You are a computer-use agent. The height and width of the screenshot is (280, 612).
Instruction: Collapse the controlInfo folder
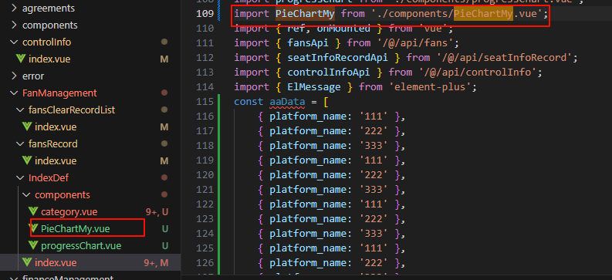(15, 42)
